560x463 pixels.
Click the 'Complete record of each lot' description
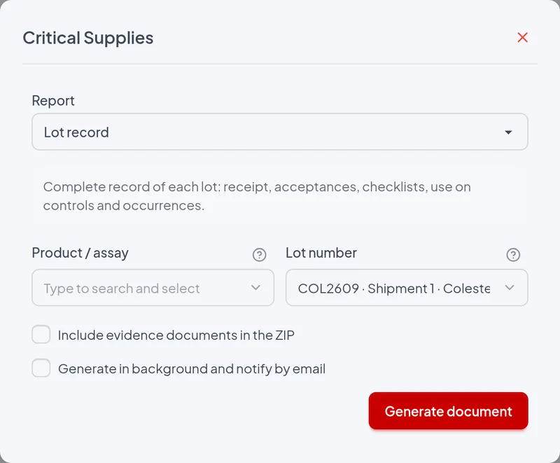tap(257, 196)
